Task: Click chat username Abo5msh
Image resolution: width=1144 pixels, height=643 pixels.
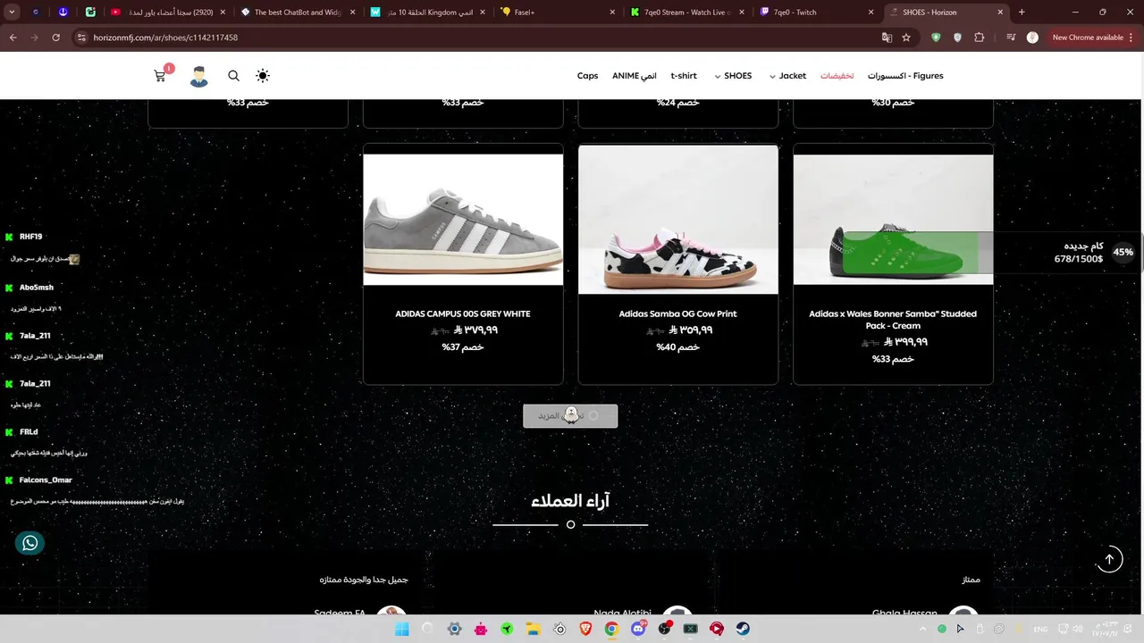Action: tap(37, 288)
